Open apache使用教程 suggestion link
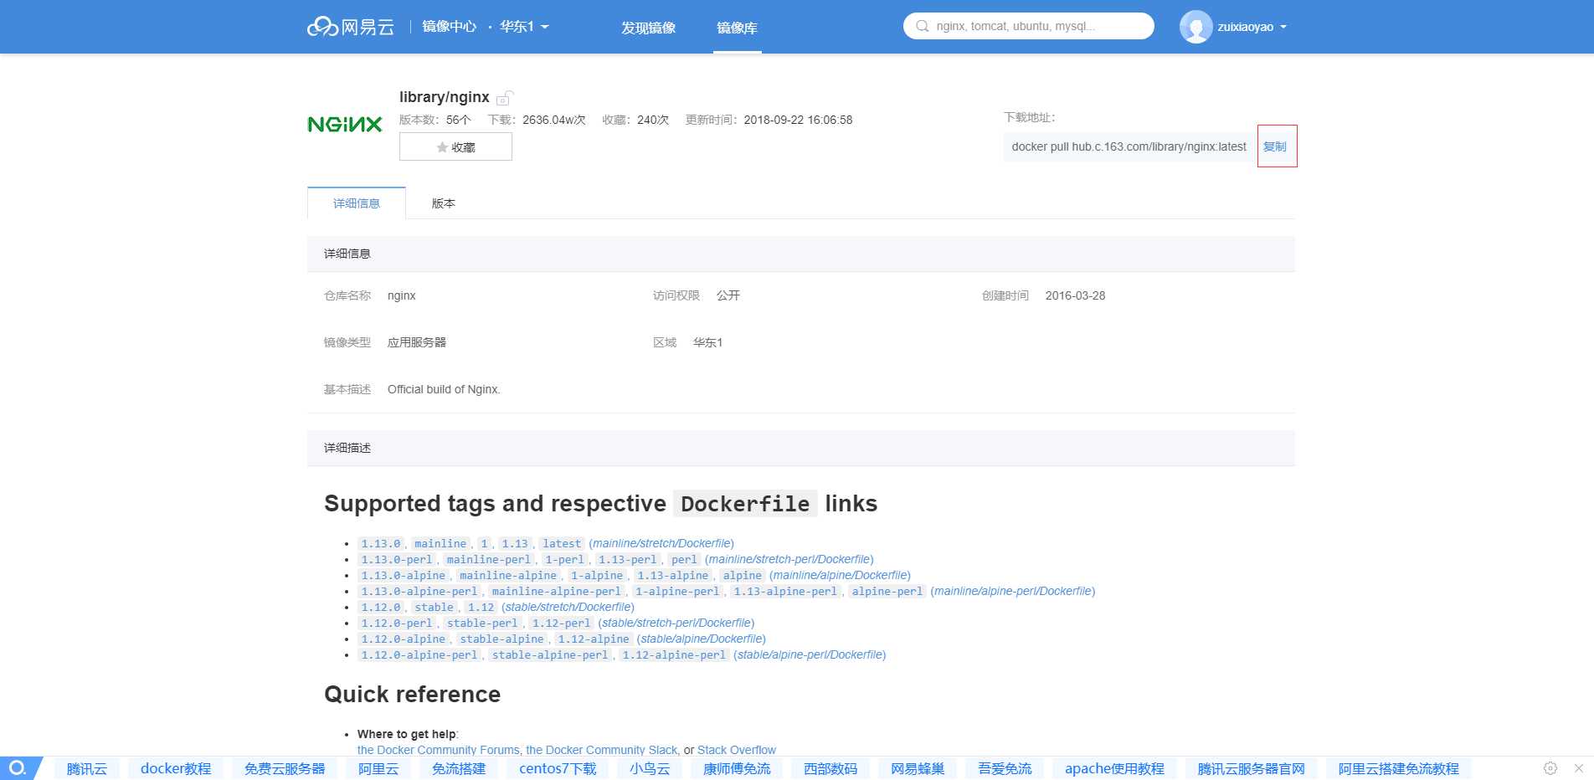 1114,768
